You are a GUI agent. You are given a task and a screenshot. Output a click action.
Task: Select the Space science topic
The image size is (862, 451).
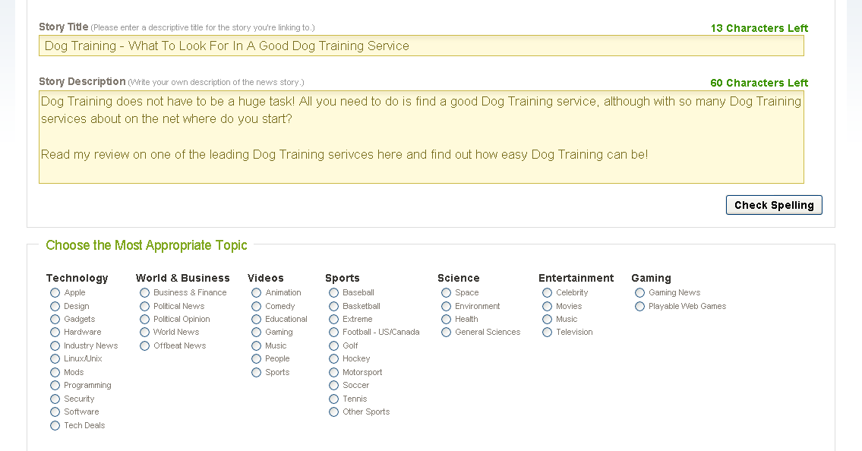[447, 293]
